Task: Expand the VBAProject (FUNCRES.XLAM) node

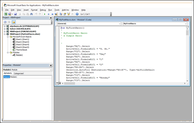Action: (x=5, y=31)
